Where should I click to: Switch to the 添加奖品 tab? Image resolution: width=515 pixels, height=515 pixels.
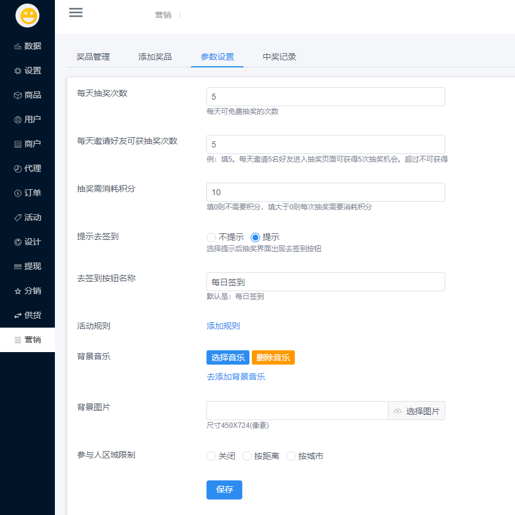click(155, 57)
